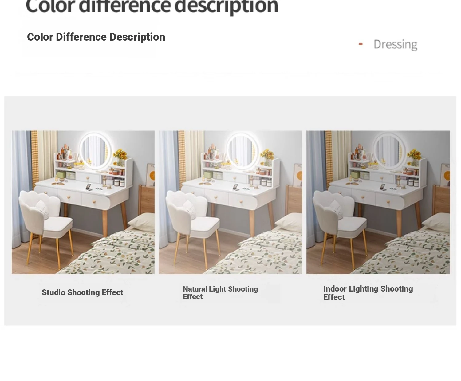
Task: Select the Indoor Lighting Shooting Effect photo
Action: point(378,202)
